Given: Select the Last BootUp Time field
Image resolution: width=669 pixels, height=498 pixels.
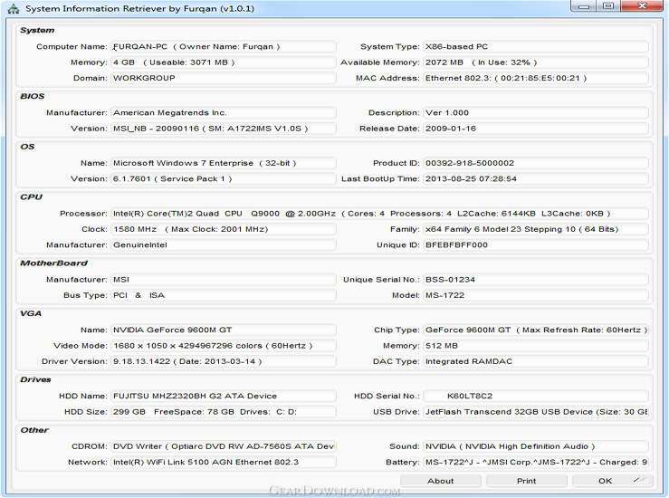Looking at the screenshot, I should (536, 178).
